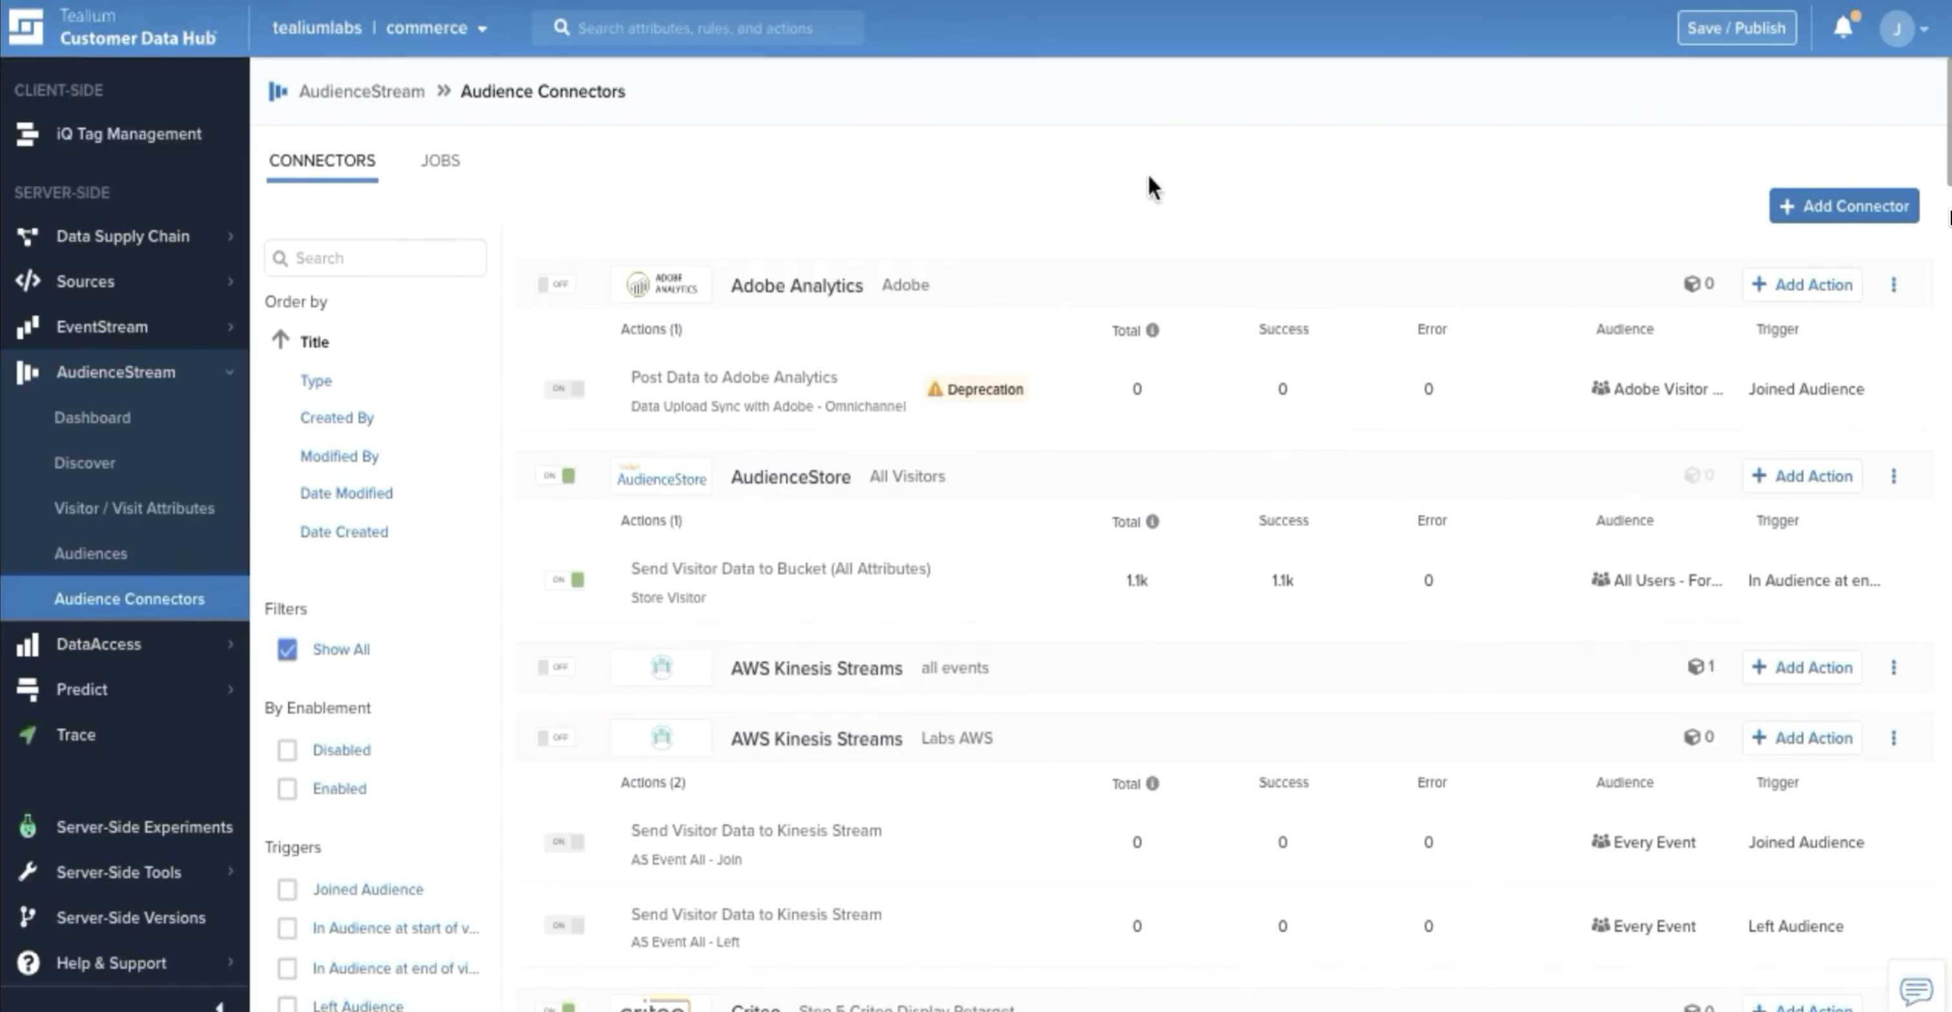Click the AudienceStream breadcrumb icon
The width and height of the screenshot is (1952, 1012).
pyautogui.click(x=278, y=92)
